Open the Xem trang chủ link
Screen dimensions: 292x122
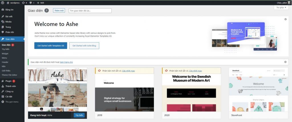pyautogui.click(x=66, y=62)
